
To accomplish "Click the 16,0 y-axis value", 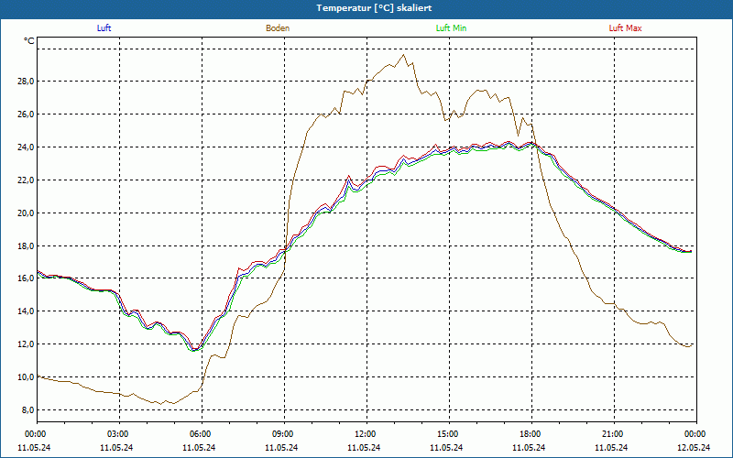I will click(26, 278).
